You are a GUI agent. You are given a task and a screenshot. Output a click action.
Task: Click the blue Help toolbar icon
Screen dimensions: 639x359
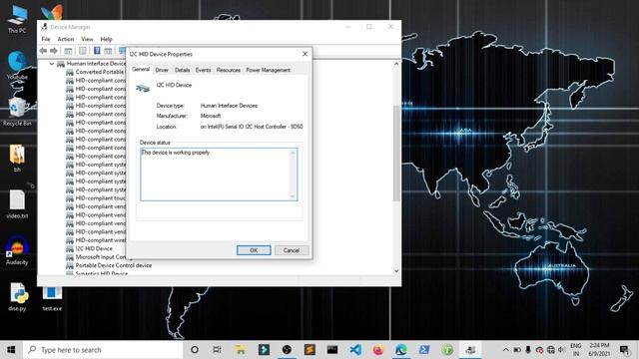97,51
